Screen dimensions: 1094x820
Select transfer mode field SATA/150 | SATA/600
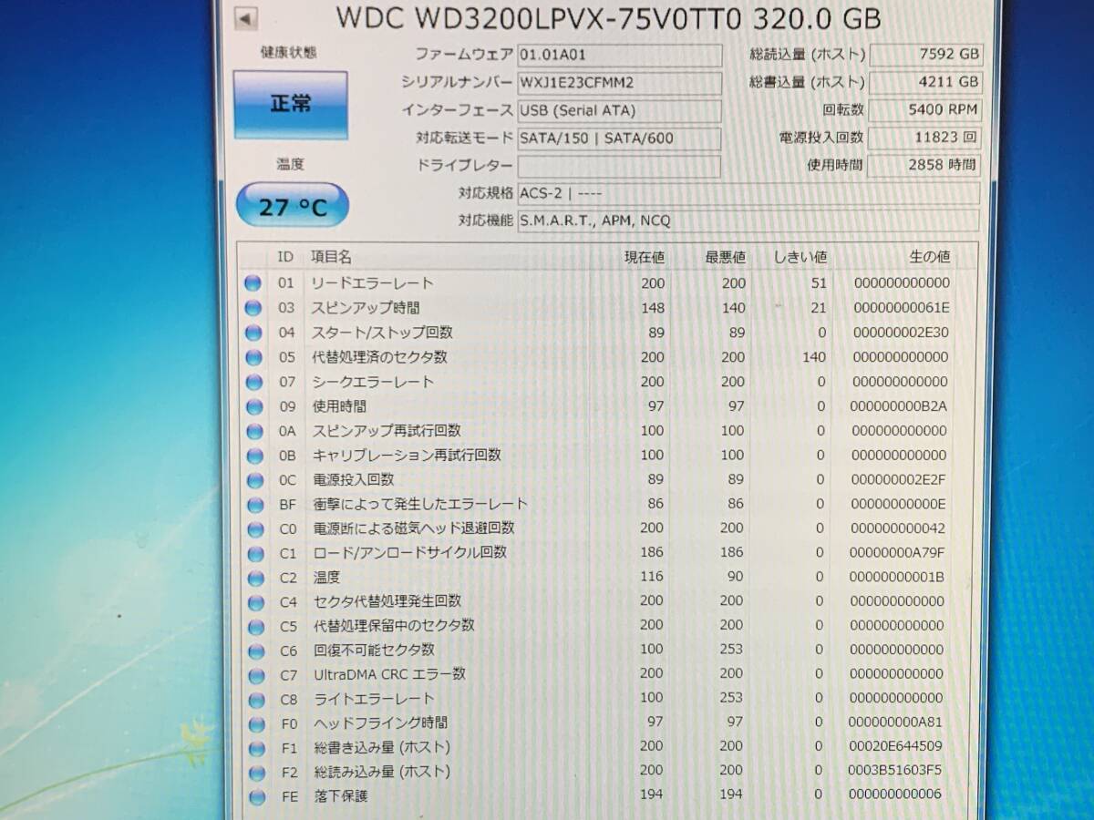pos(619,139)
